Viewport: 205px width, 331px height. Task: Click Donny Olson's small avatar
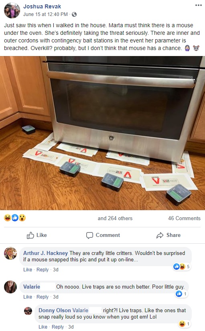point(28,311)
